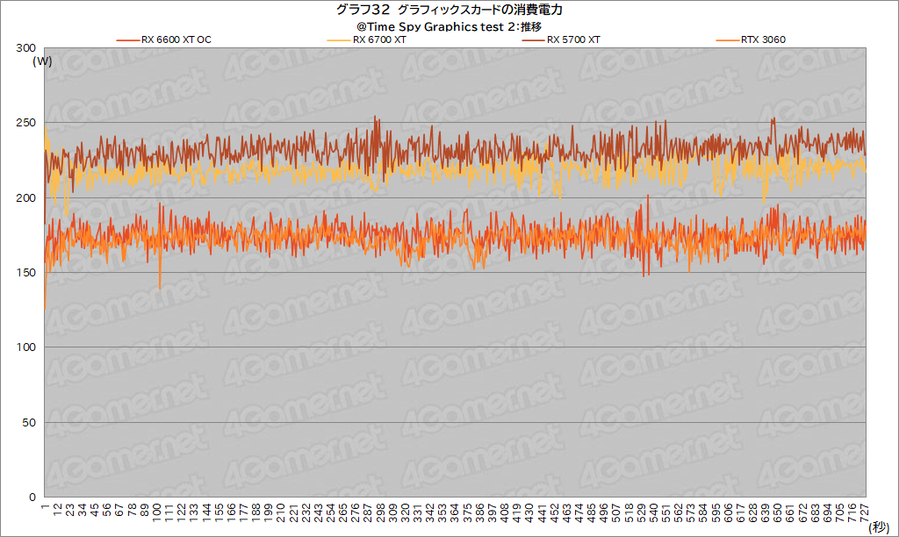
Task: Click the (秒) unit label
Action: [x=879, y=526]
